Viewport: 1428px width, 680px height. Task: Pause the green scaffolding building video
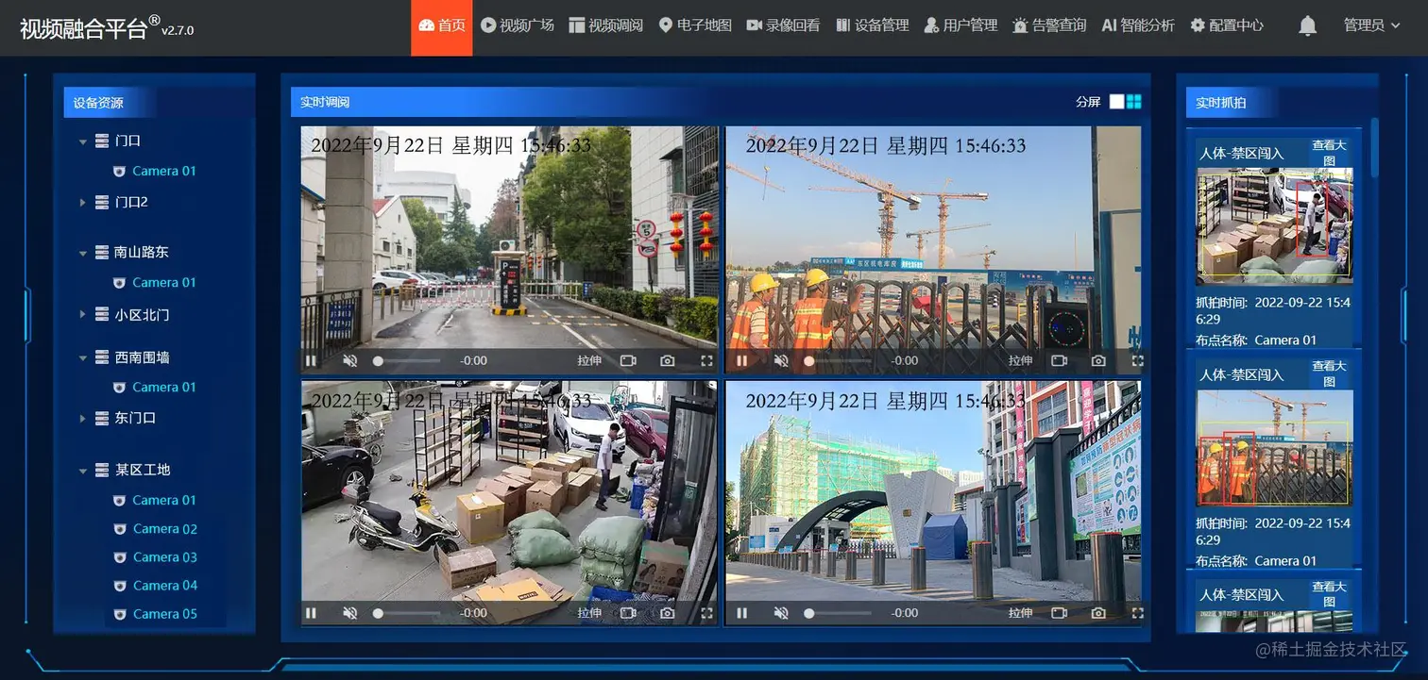point(741,613)
